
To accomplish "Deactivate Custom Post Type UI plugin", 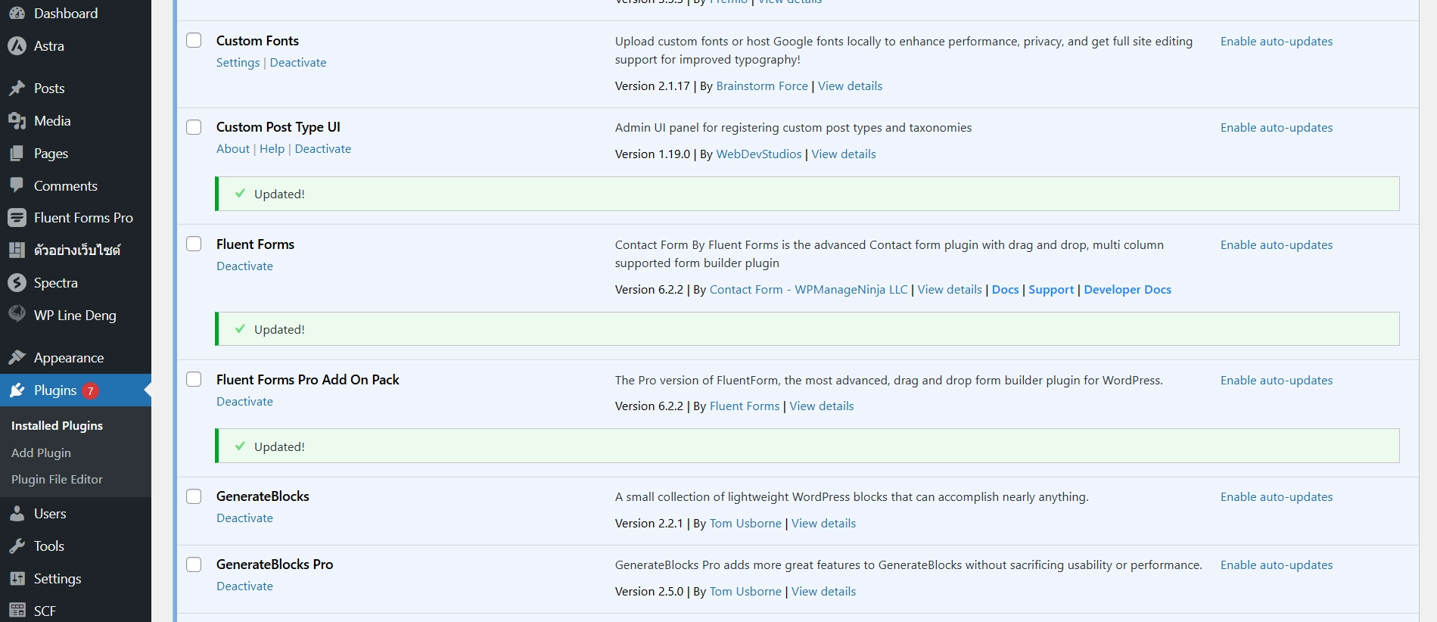I will pyautogui.click(x=323, y=148).
